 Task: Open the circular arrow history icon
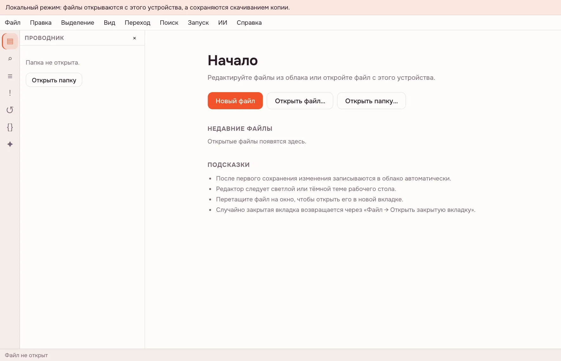click(10, 110)
